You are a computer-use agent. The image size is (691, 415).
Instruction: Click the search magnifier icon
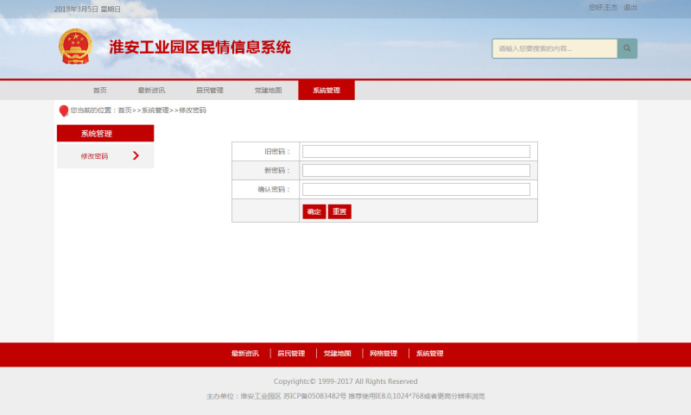click(627, 49)
